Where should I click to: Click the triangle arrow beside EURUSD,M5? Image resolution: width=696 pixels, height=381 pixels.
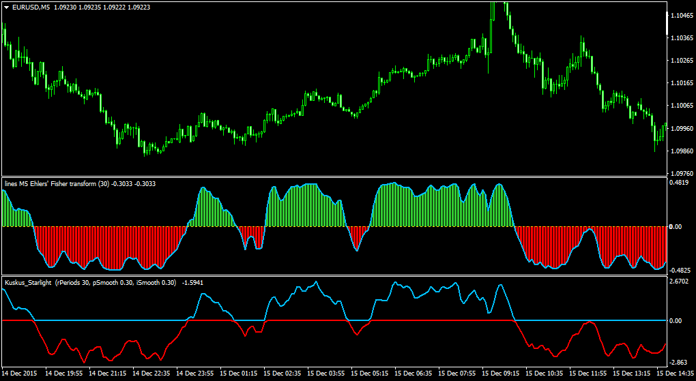click(x=7, y=7)
